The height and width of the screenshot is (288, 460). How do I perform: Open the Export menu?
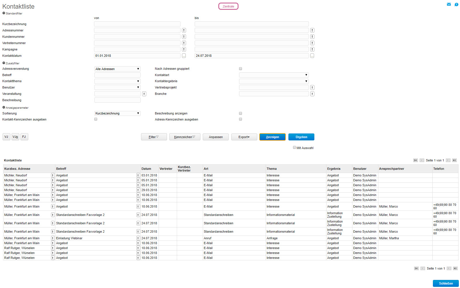244,137
